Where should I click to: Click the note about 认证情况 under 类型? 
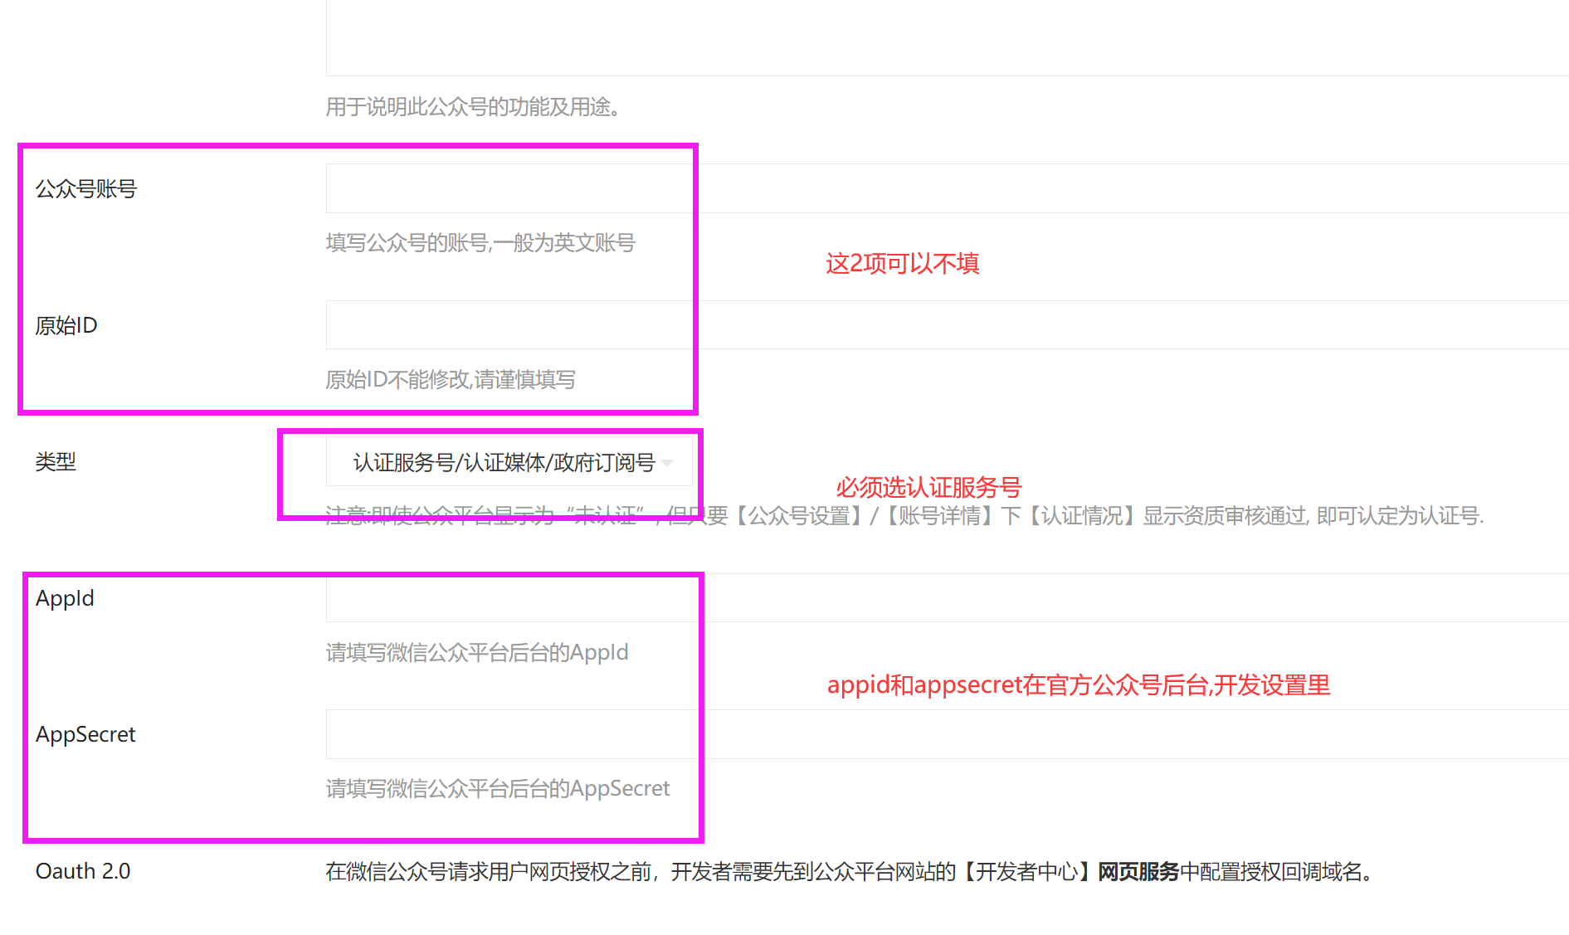click(x=904, y=516)
